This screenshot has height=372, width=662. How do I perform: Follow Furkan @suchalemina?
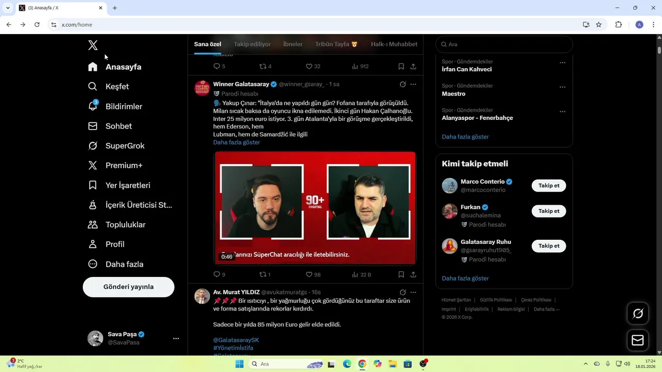click(x=549, y=211)
